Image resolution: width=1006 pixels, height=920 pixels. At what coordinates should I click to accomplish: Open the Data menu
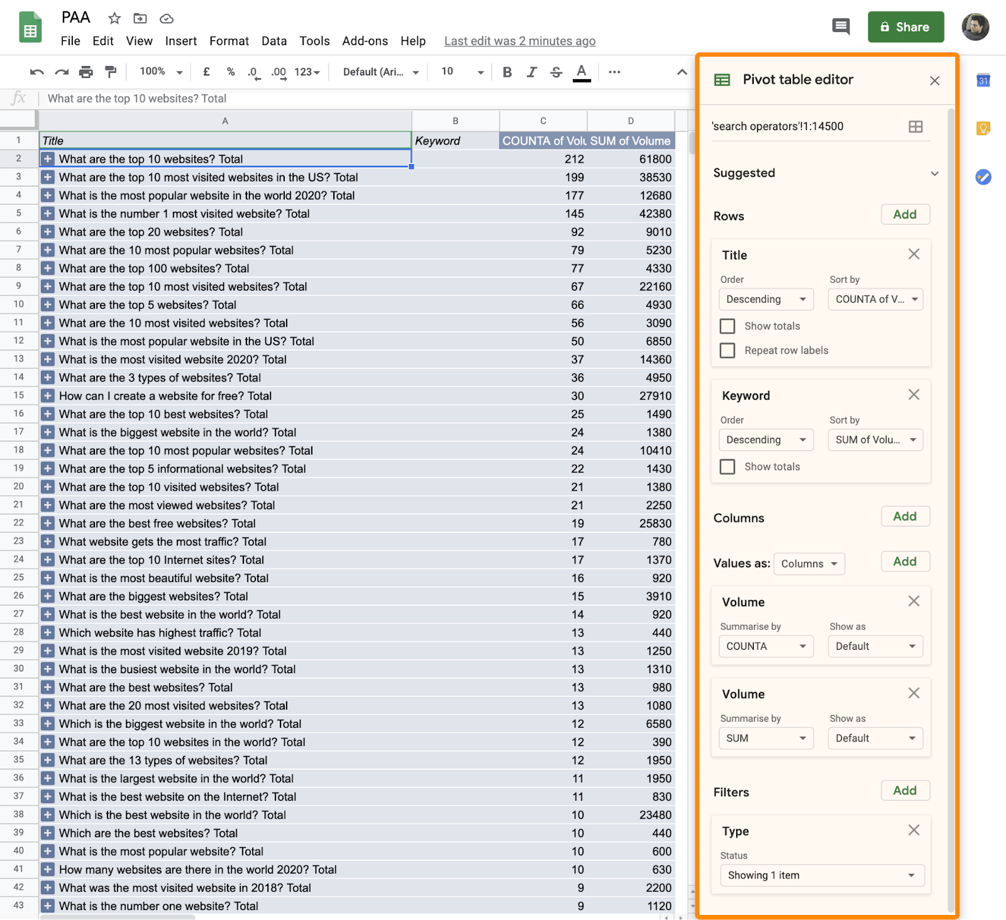tap(274, 41)
